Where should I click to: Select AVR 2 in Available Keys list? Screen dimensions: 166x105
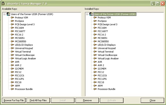tap(18, 65)
